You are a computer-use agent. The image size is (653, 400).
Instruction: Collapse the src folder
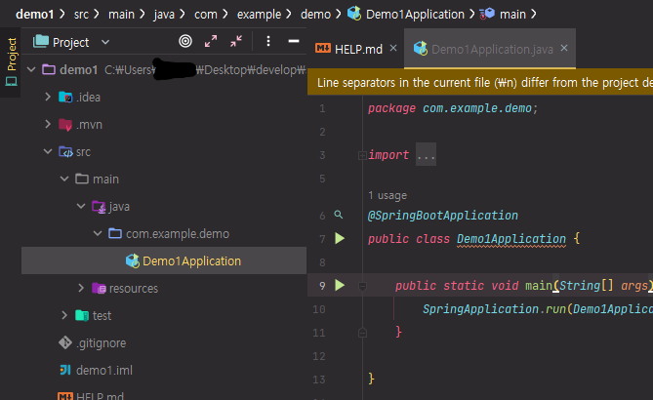click(48, 151)
